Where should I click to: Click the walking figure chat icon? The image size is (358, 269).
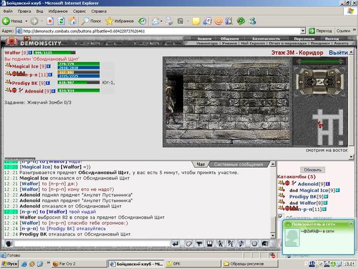pyautogui.click(x=220, y=244)
